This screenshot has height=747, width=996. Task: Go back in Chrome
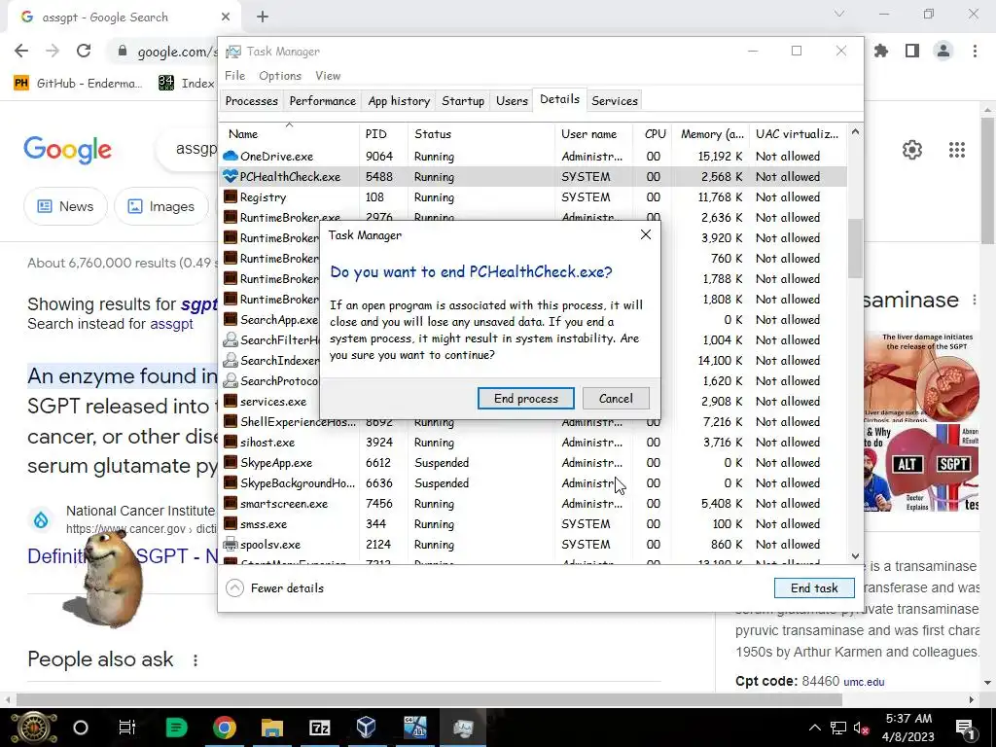coord(21,51)
